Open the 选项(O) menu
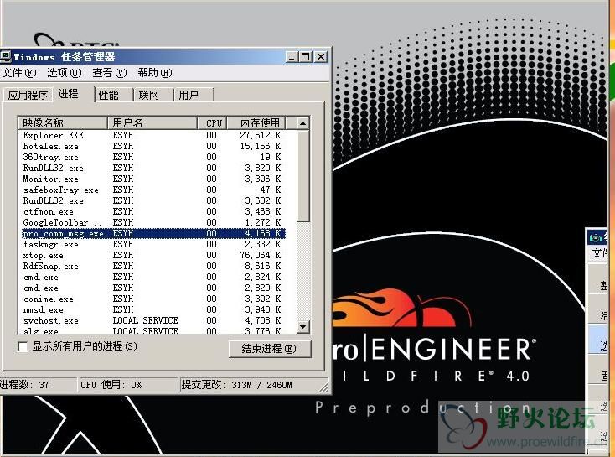 (x=65, y=73)
